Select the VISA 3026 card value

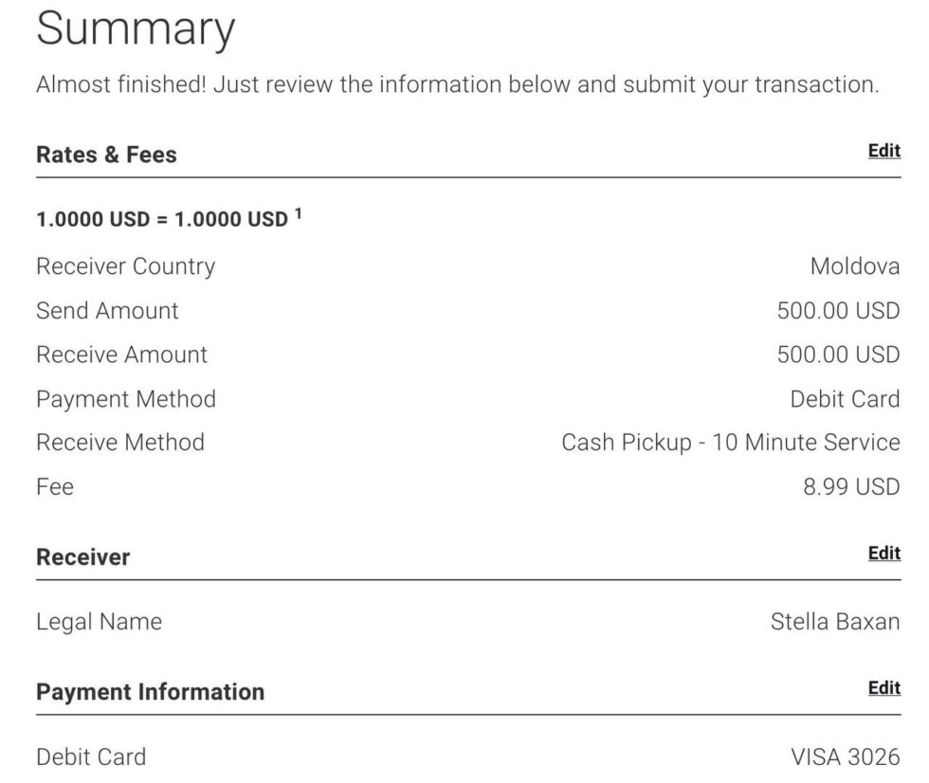[x=845, y=757]
